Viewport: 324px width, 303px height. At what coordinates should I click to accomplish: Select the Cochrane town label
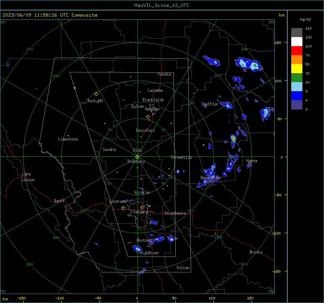coord(118,201)
